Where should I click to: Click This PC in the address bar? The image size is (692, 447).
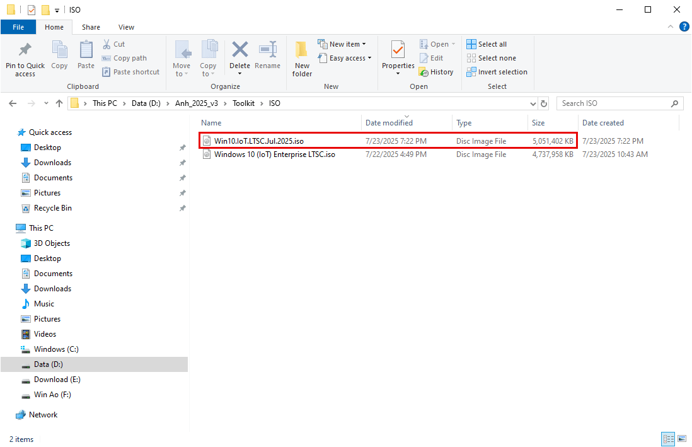105,103
